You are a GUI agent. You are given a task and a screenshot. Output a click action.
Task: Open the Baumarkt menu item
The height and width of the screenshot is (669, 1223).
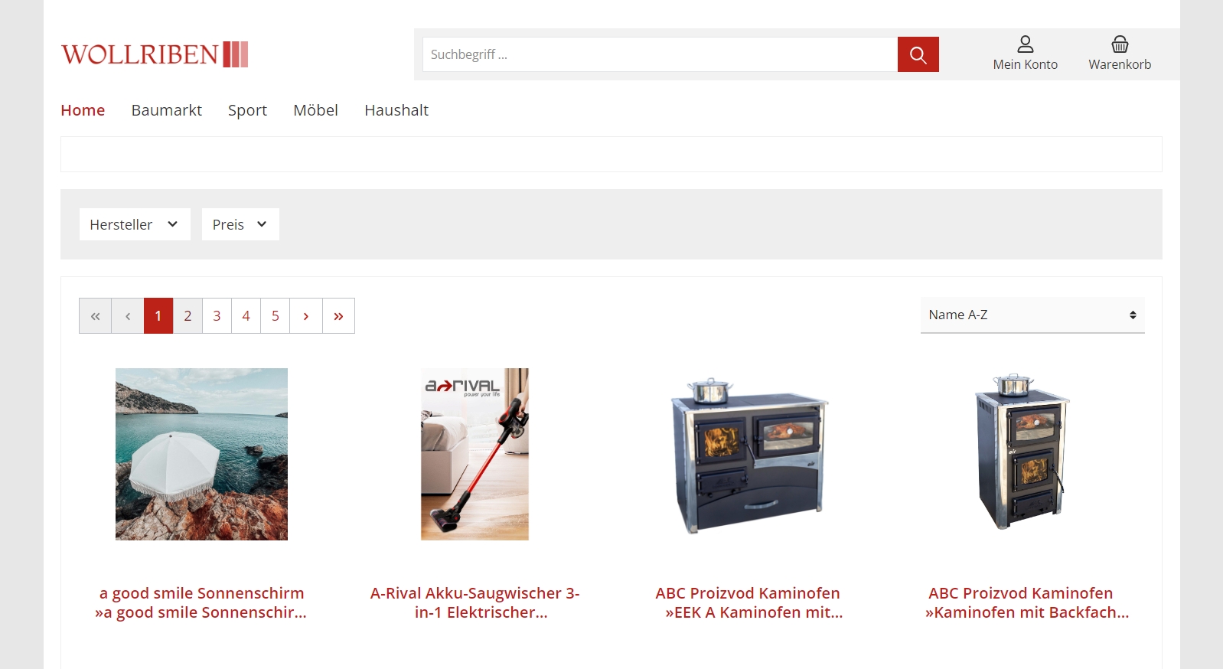click(x=167, y=110)
